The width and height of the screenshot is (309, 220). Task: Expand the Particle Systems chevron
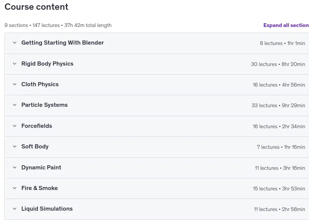pyautogui.click(x=15, y=105)
